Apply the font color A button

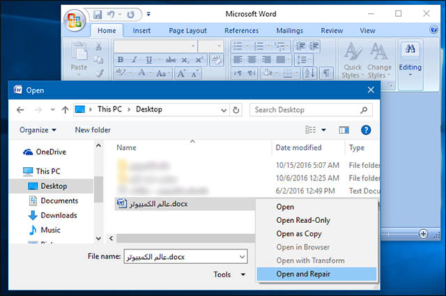pyautogui.click(x=141, y=73)
